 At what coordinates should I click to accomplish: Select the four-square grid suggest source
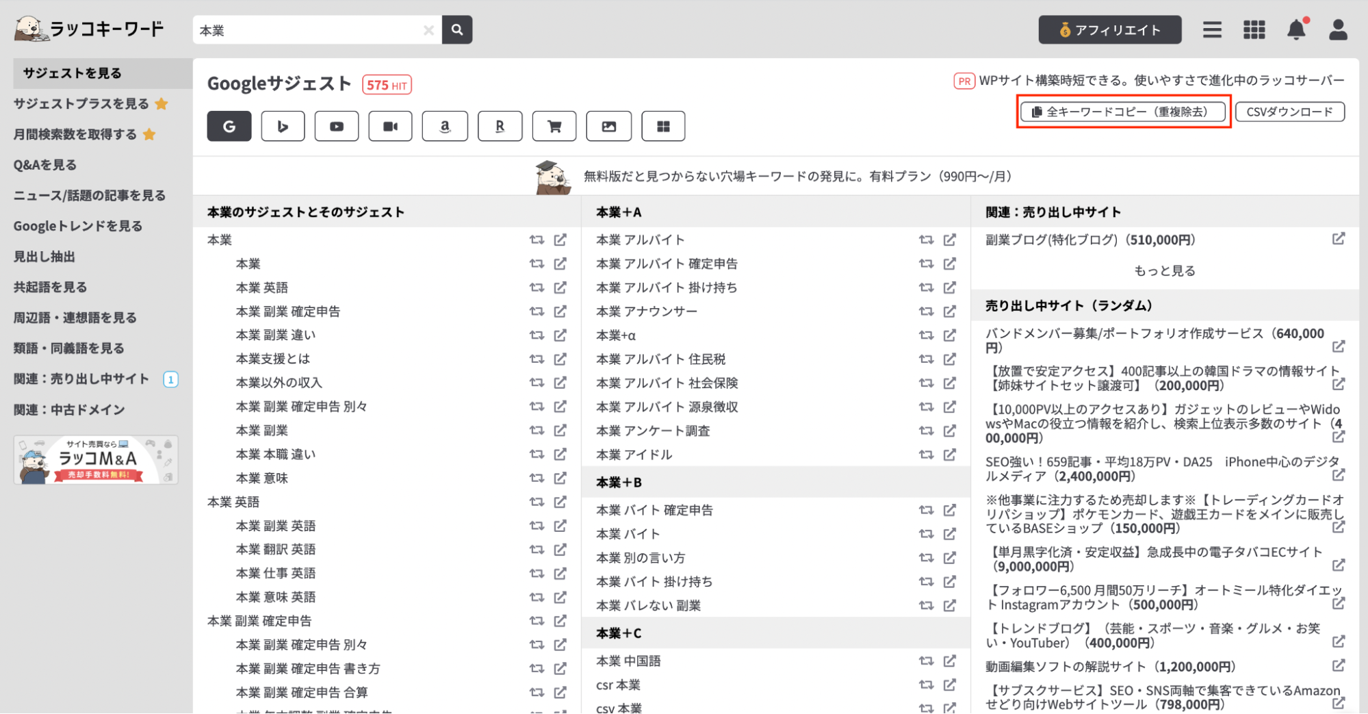[x=663, y=126]
